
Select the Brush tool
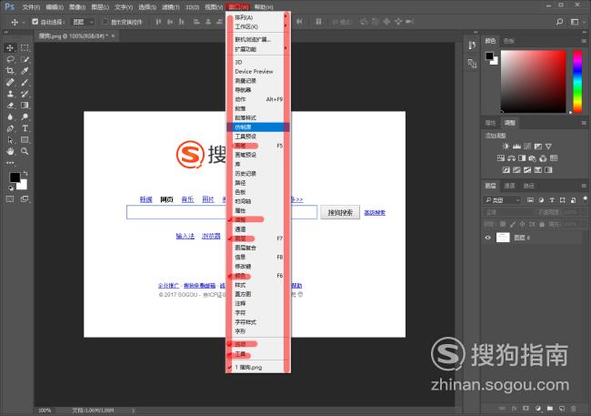pyautogui.click(x=25, y=82)
